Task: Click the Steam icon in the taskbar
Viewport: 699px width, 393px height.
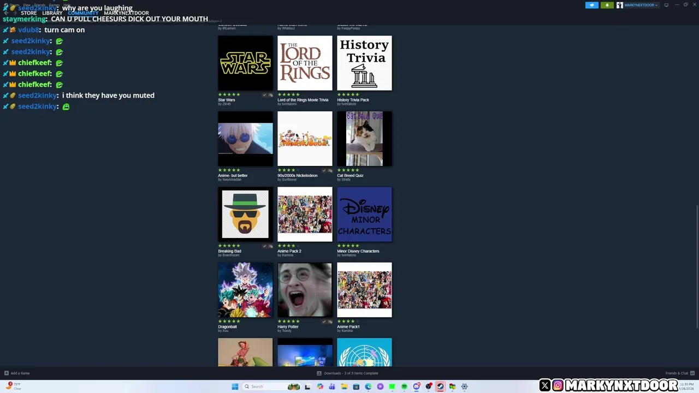Action: (x=440, y=386)
